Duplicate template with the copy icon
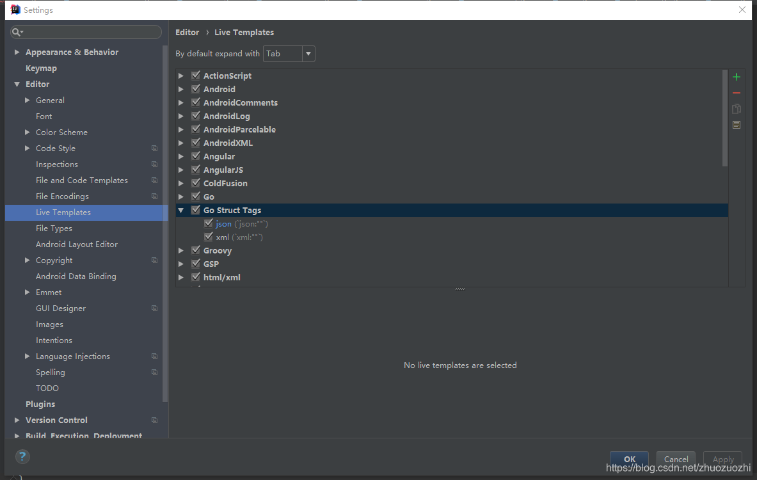This screenshot has width=757, height=480. pyautogui.click(x=737, y=109)
